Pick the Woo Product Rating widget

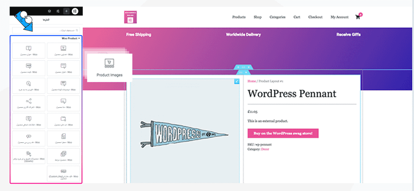tap(63, 68)
